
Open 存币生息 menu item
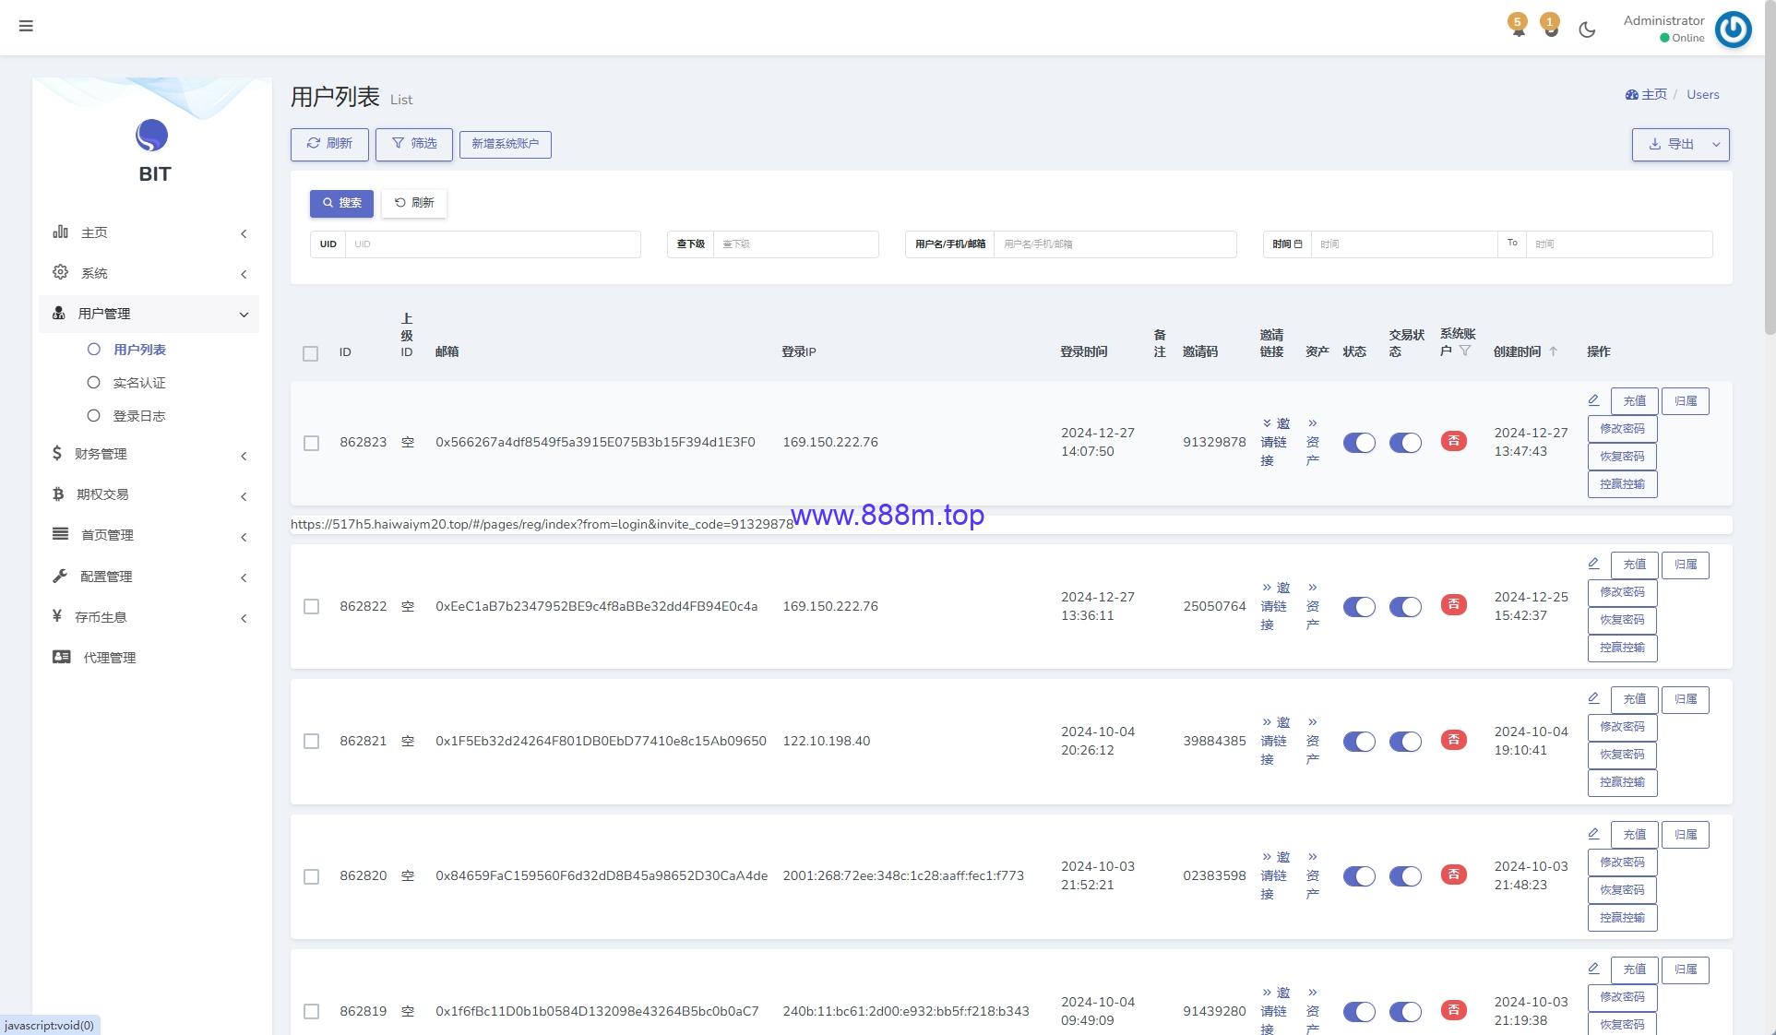tap(101, 617)
